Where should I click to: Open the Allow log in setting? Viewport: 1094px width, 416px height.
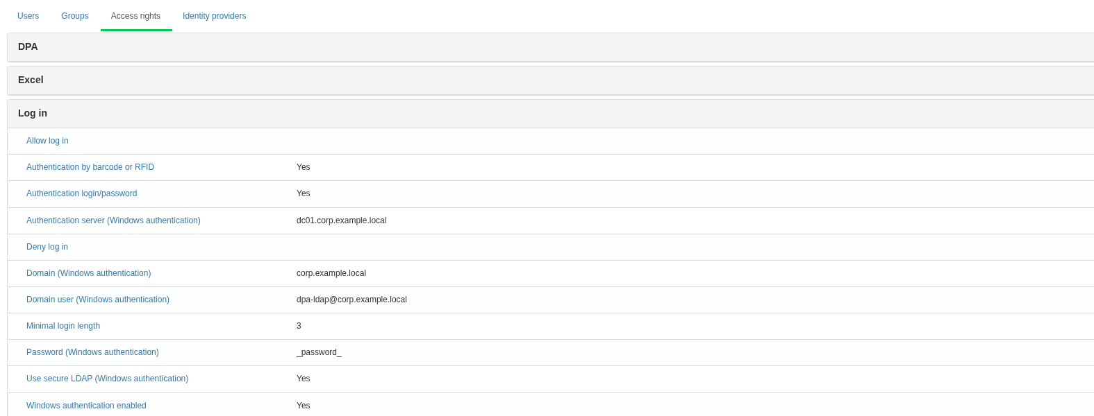(47, 141)
